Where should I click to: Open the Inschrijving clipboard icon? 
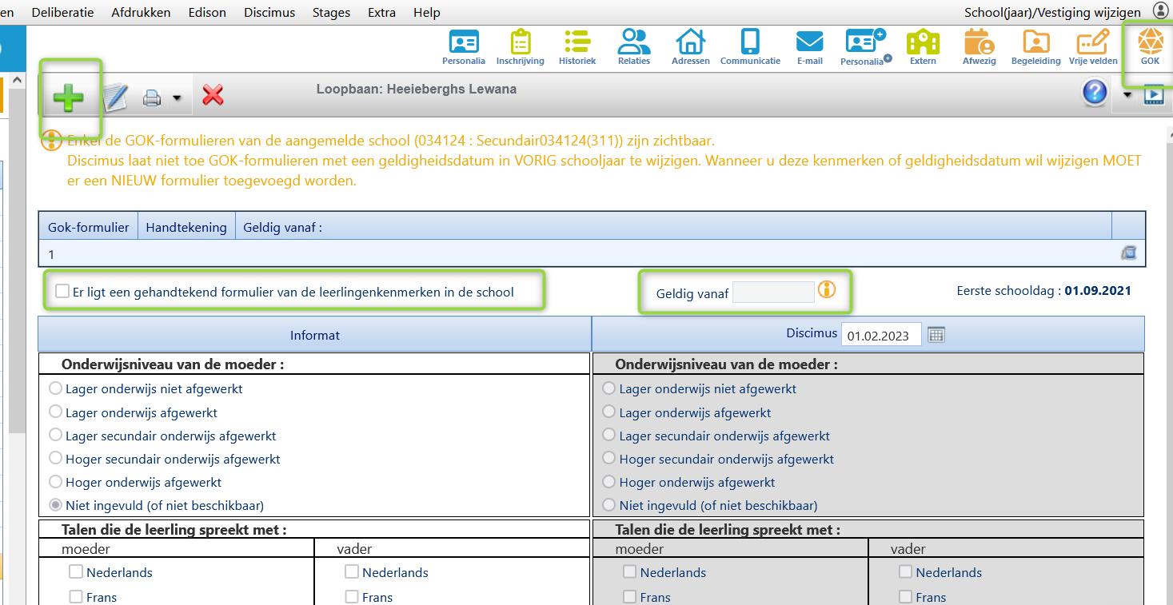(x=520, y=47)
